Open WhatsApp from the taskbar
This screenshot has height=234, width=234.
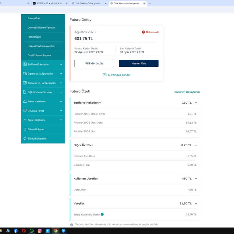(32, 231)
